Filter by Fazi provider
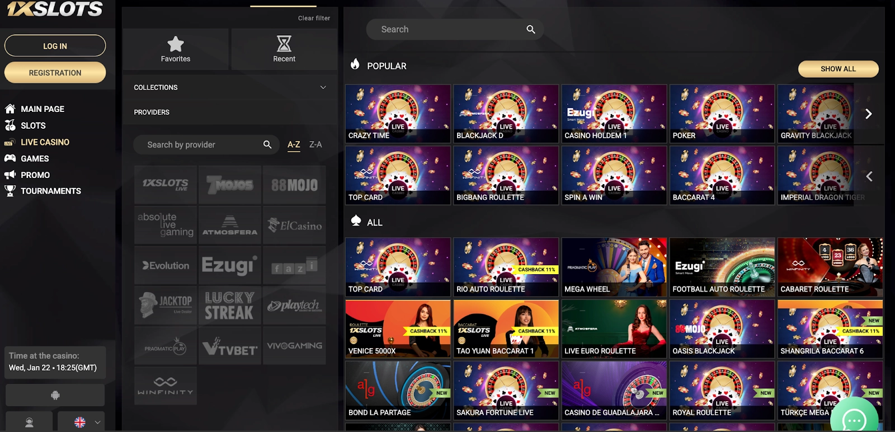Screen dimensions: 895x432 tap(294, 265)
